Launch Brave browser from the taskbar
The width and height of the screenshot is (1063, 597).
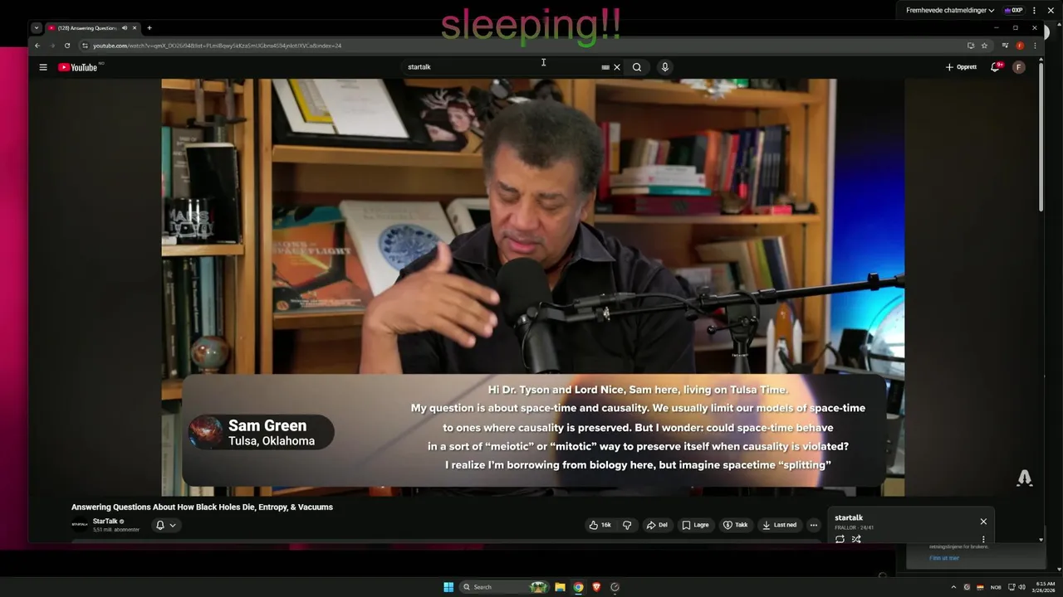(596, 587)
